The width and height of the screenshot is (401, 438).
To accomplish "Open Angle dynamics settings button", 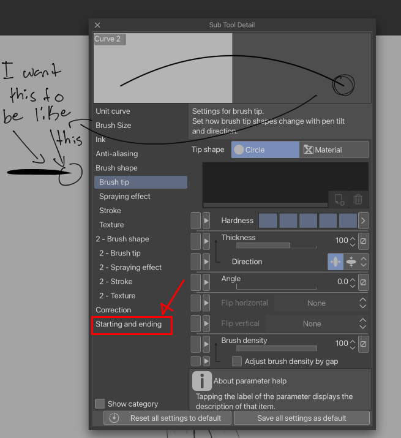I will click(x=363, y=282).
